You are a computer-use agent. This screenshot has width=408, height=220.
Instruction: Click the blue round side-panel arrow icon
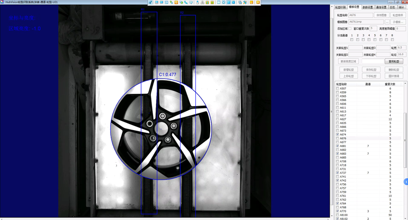pos(406,182)
